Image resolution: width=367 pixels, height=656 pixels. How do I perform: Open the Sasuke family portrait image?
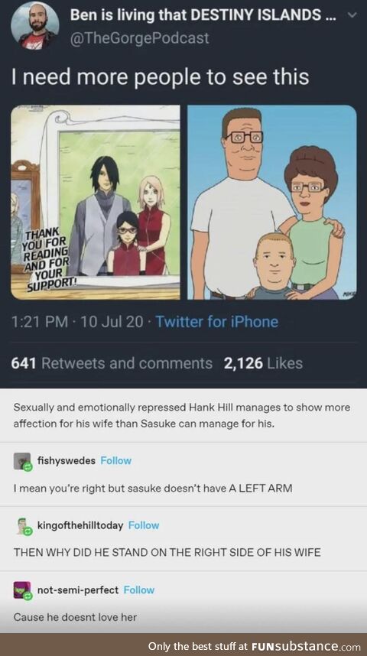click(x=96, y=202)
